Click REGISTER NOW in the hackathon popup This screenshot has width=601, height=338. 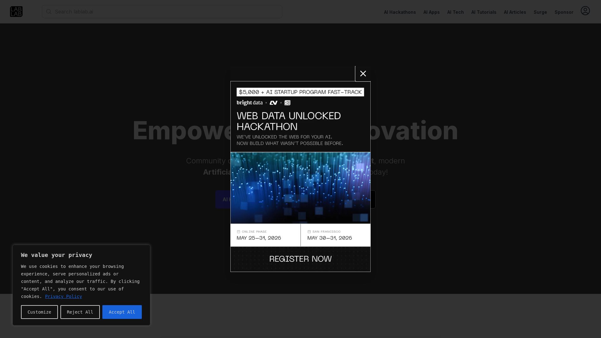(300, 259)
